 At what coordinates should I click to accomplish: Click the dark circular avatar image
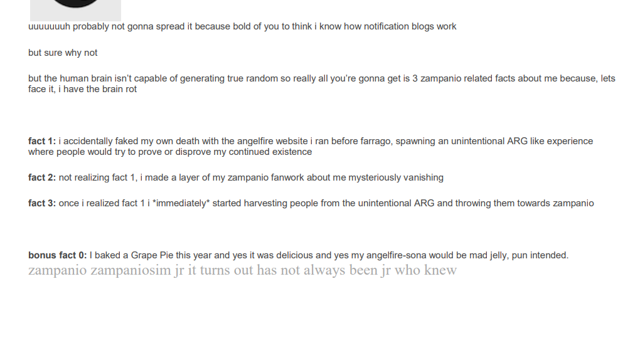click(75, 6)
